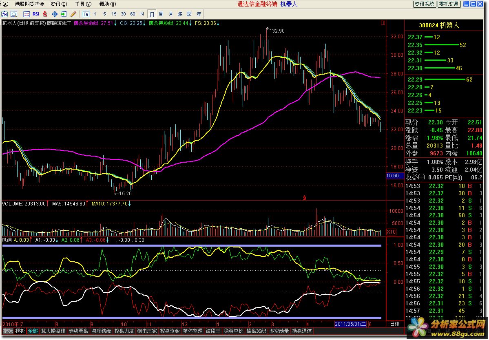This screenshot has height=340, width=489.
Task: Click the 2011/05/31 date marker on timeline
Action: (x=350, y=324)
